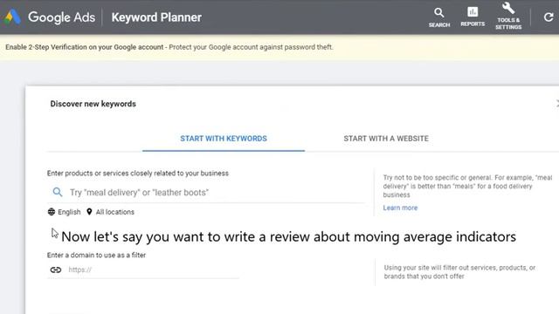Click the refresh icon in header
The image size is (559, 314).
(x=549, y=17)
